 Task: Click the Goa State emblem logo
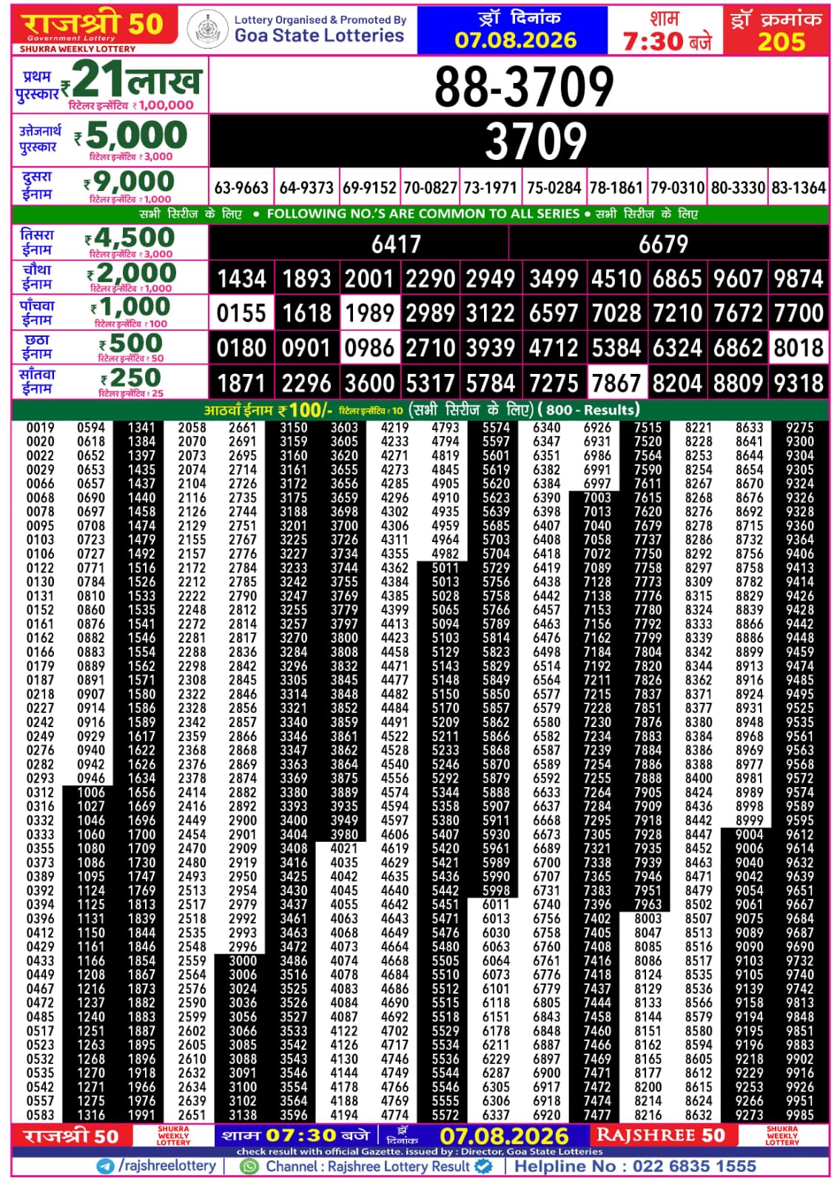pyautogui.click(x=207, y=30)
